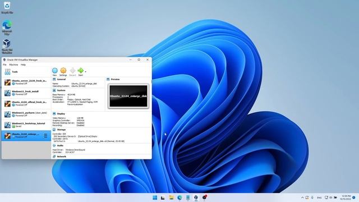Select the Windows11_bootstrap_tutorial saved VM
359x202 pixels.
point(26,125)
